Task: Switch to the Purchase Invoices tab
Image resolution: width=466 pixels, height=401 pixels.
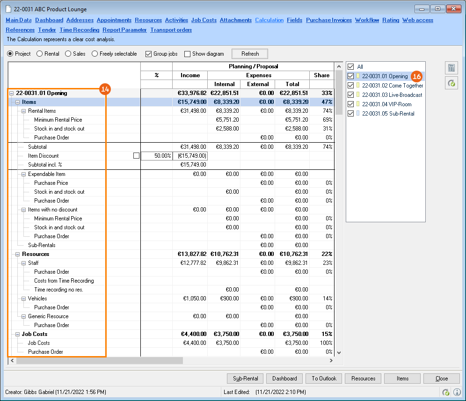Action: click(x=329, y=20)
